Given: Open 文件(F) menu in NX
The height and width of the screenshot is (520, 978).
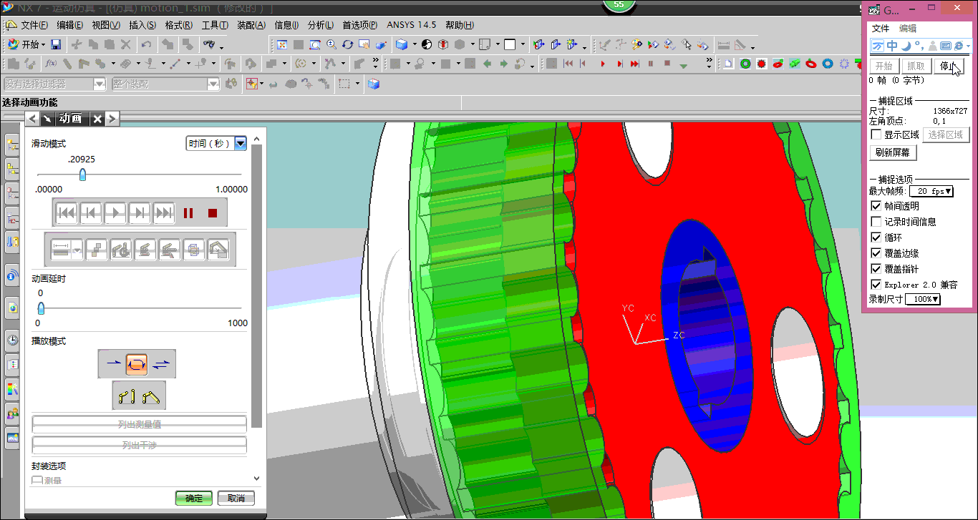Looking at the screenshot, I should click(x=34, y=25).
